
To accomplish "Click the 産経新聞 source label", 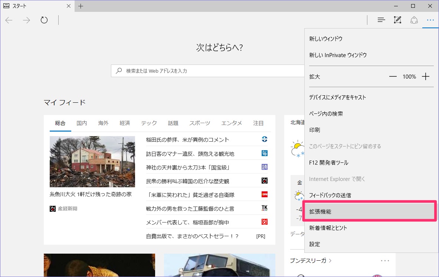I will tap(68, 209).
